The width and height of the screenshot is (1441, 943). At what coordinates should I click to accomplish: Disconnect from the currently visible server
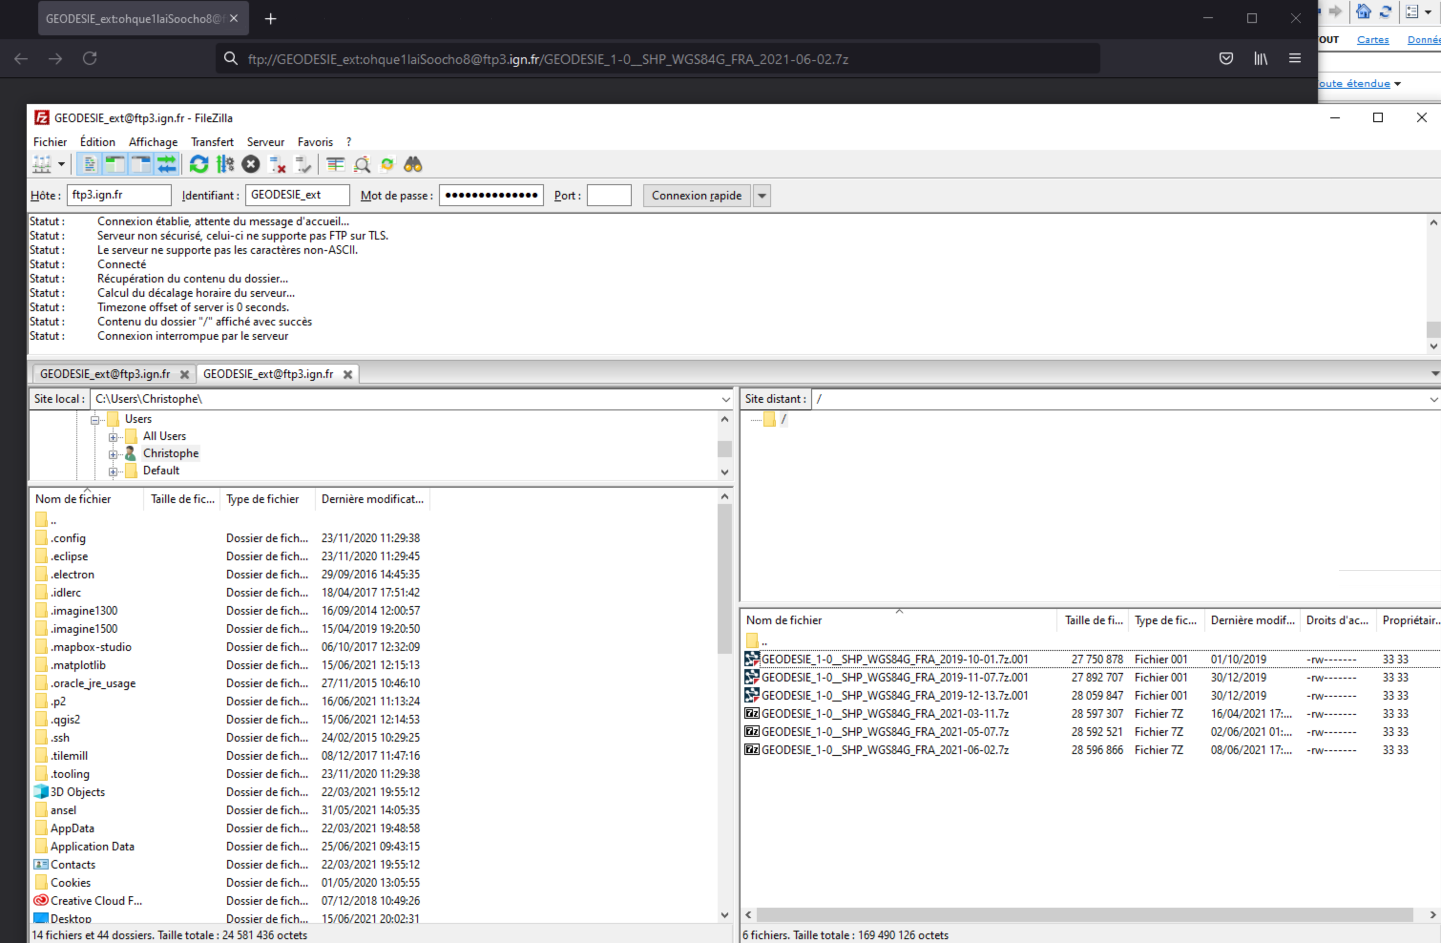tap(277, 164)
